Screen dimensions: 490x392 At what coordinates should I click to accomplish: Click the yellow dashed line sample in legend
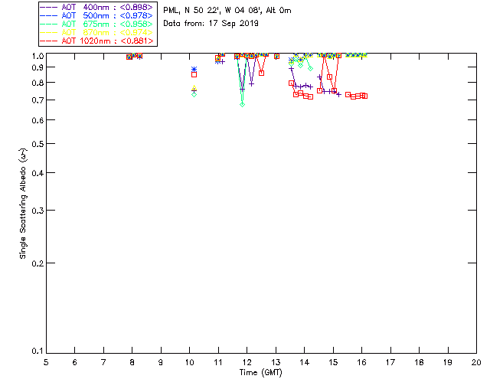click(49, 32)
